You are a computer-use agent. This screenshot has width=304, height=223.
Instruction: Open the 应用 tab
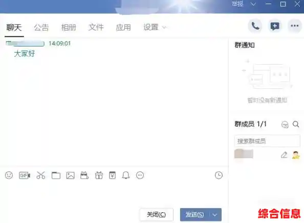point(123,27)
